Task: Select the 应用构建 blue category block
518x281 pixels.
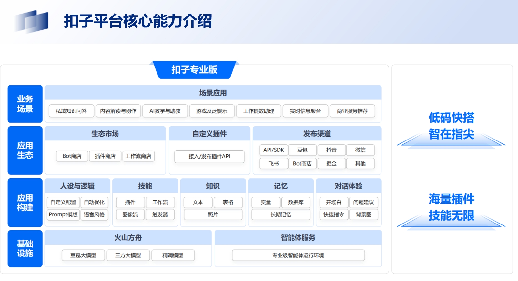Action: (x=25, y=203)
